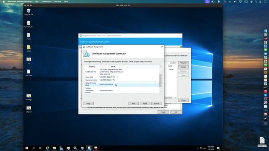Screen dimensions: 269x151
Task: Open Windows taskbar search
Action: point(34,148)
